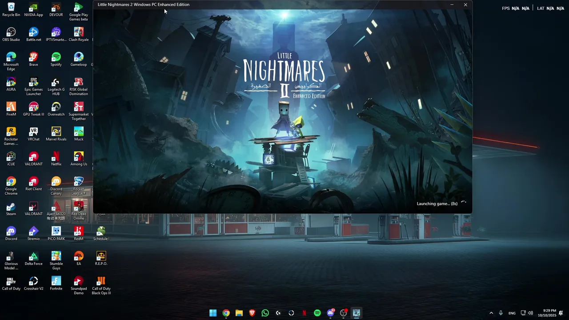Click the microphone tray icon
This screenshot has height=320, width=569.
[x=501, y=313]
